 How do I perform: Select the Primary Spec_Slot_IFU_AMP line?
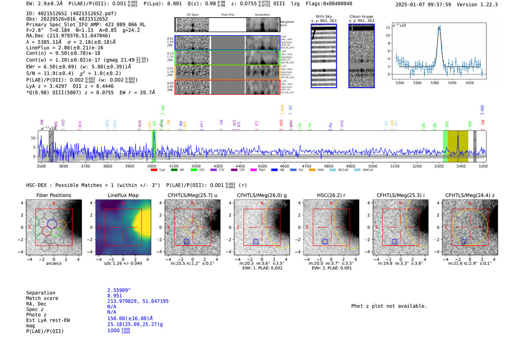pyautogui.click(x=86, y=25)
